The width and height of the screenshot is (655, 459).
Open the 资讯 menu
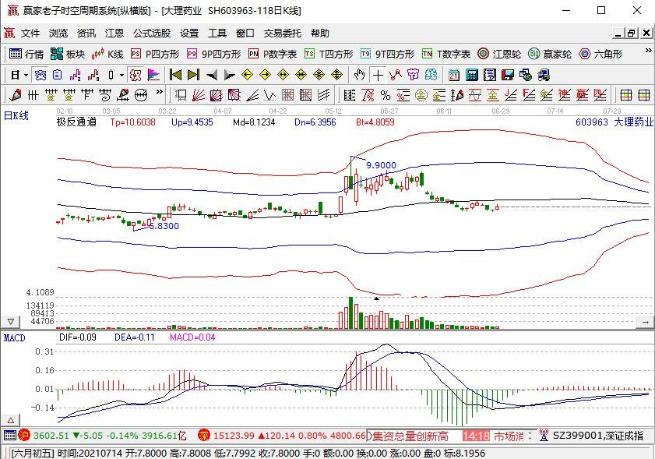click(x=86, y=33)
